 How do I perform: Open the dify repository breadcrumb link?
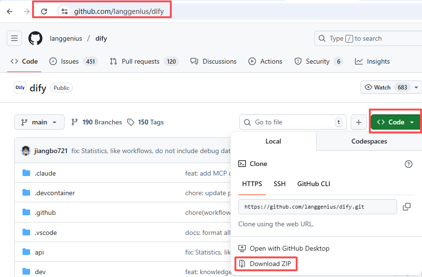[101, 38]
